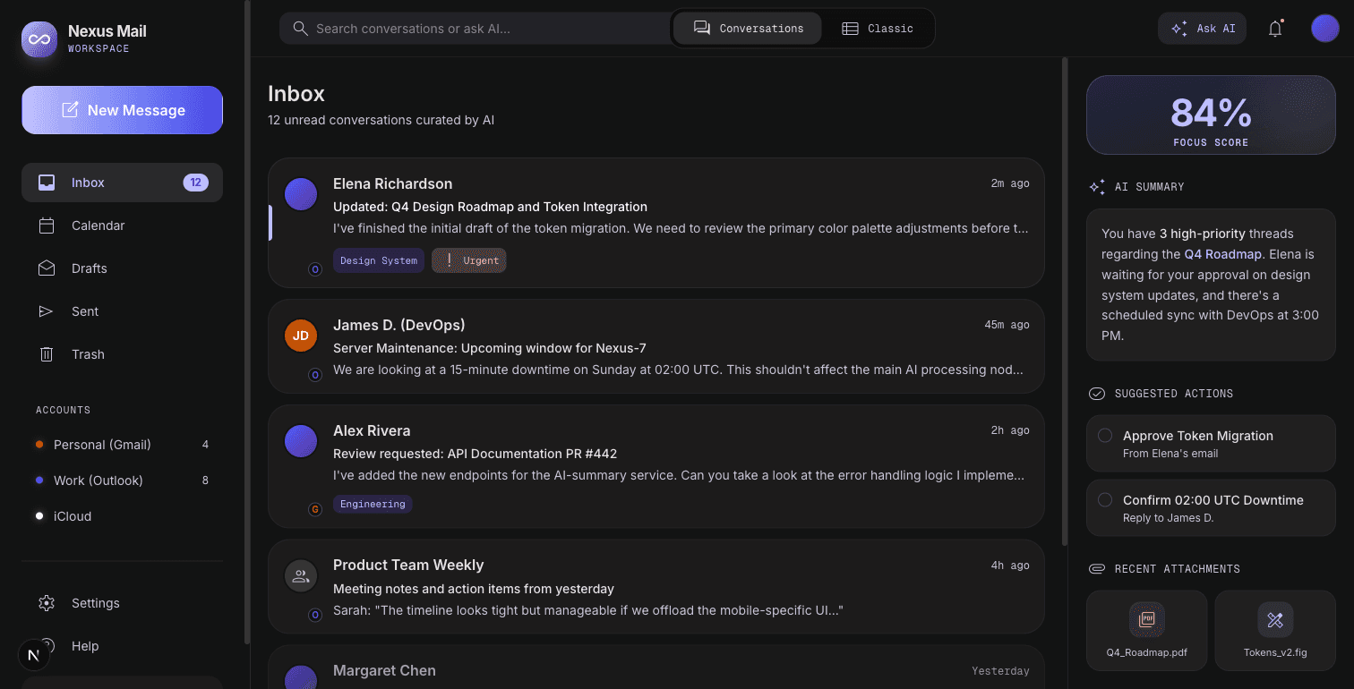Screen dimensions: 1354x689
Task: Click the Inbox tray icon
Action: coord(47,183)
